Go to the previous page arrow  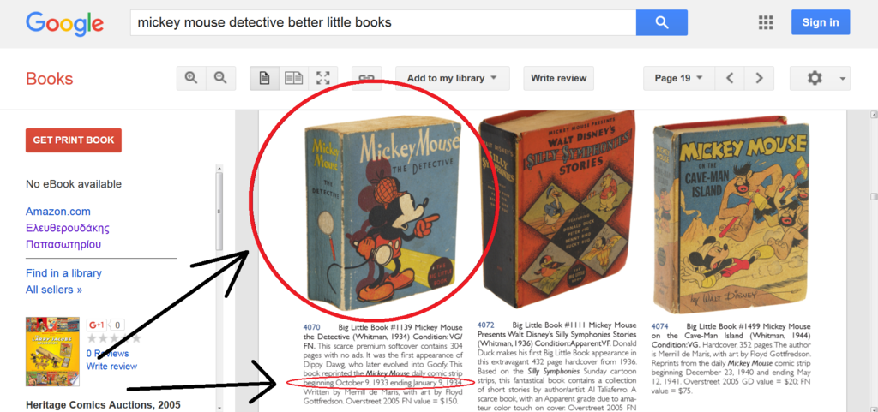[x=730, y=78]
